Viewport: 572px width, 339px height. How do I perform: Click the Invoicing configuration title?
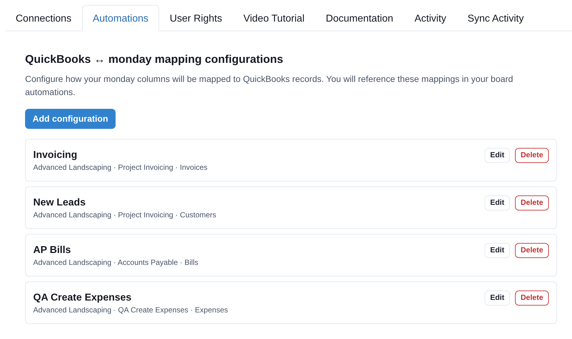click(x=55, y=155)
